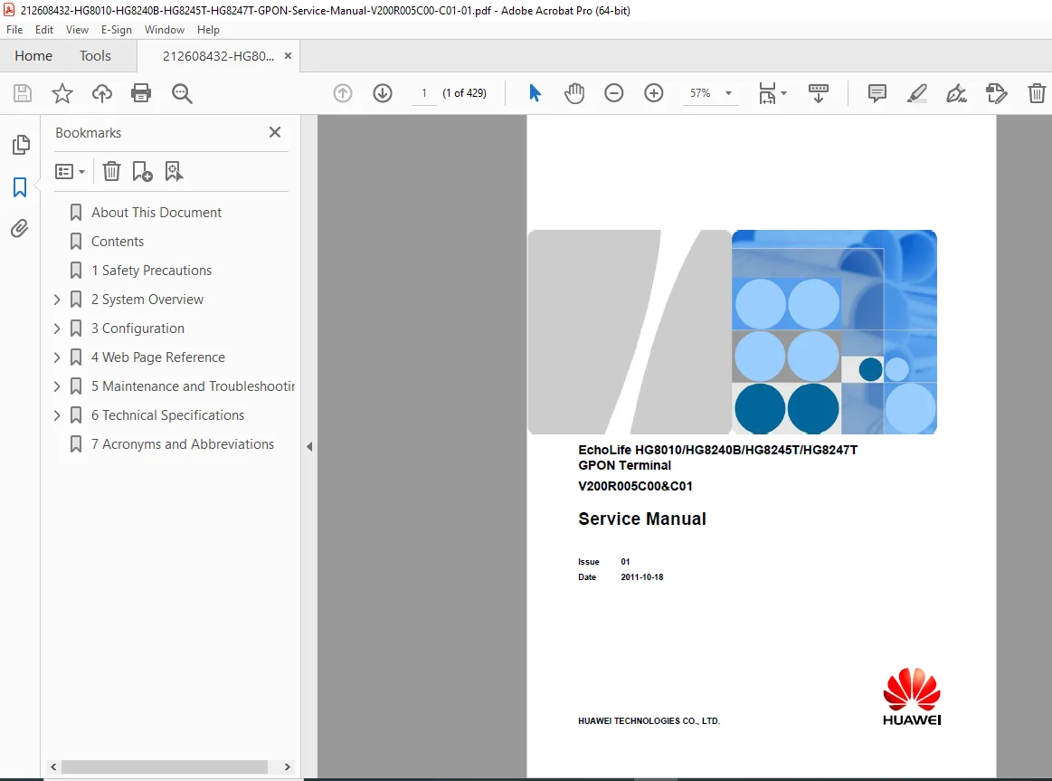The image size is (1052, 781).
Task: Add a comment with speech bubble icon
Action: [x=877, y=93]
